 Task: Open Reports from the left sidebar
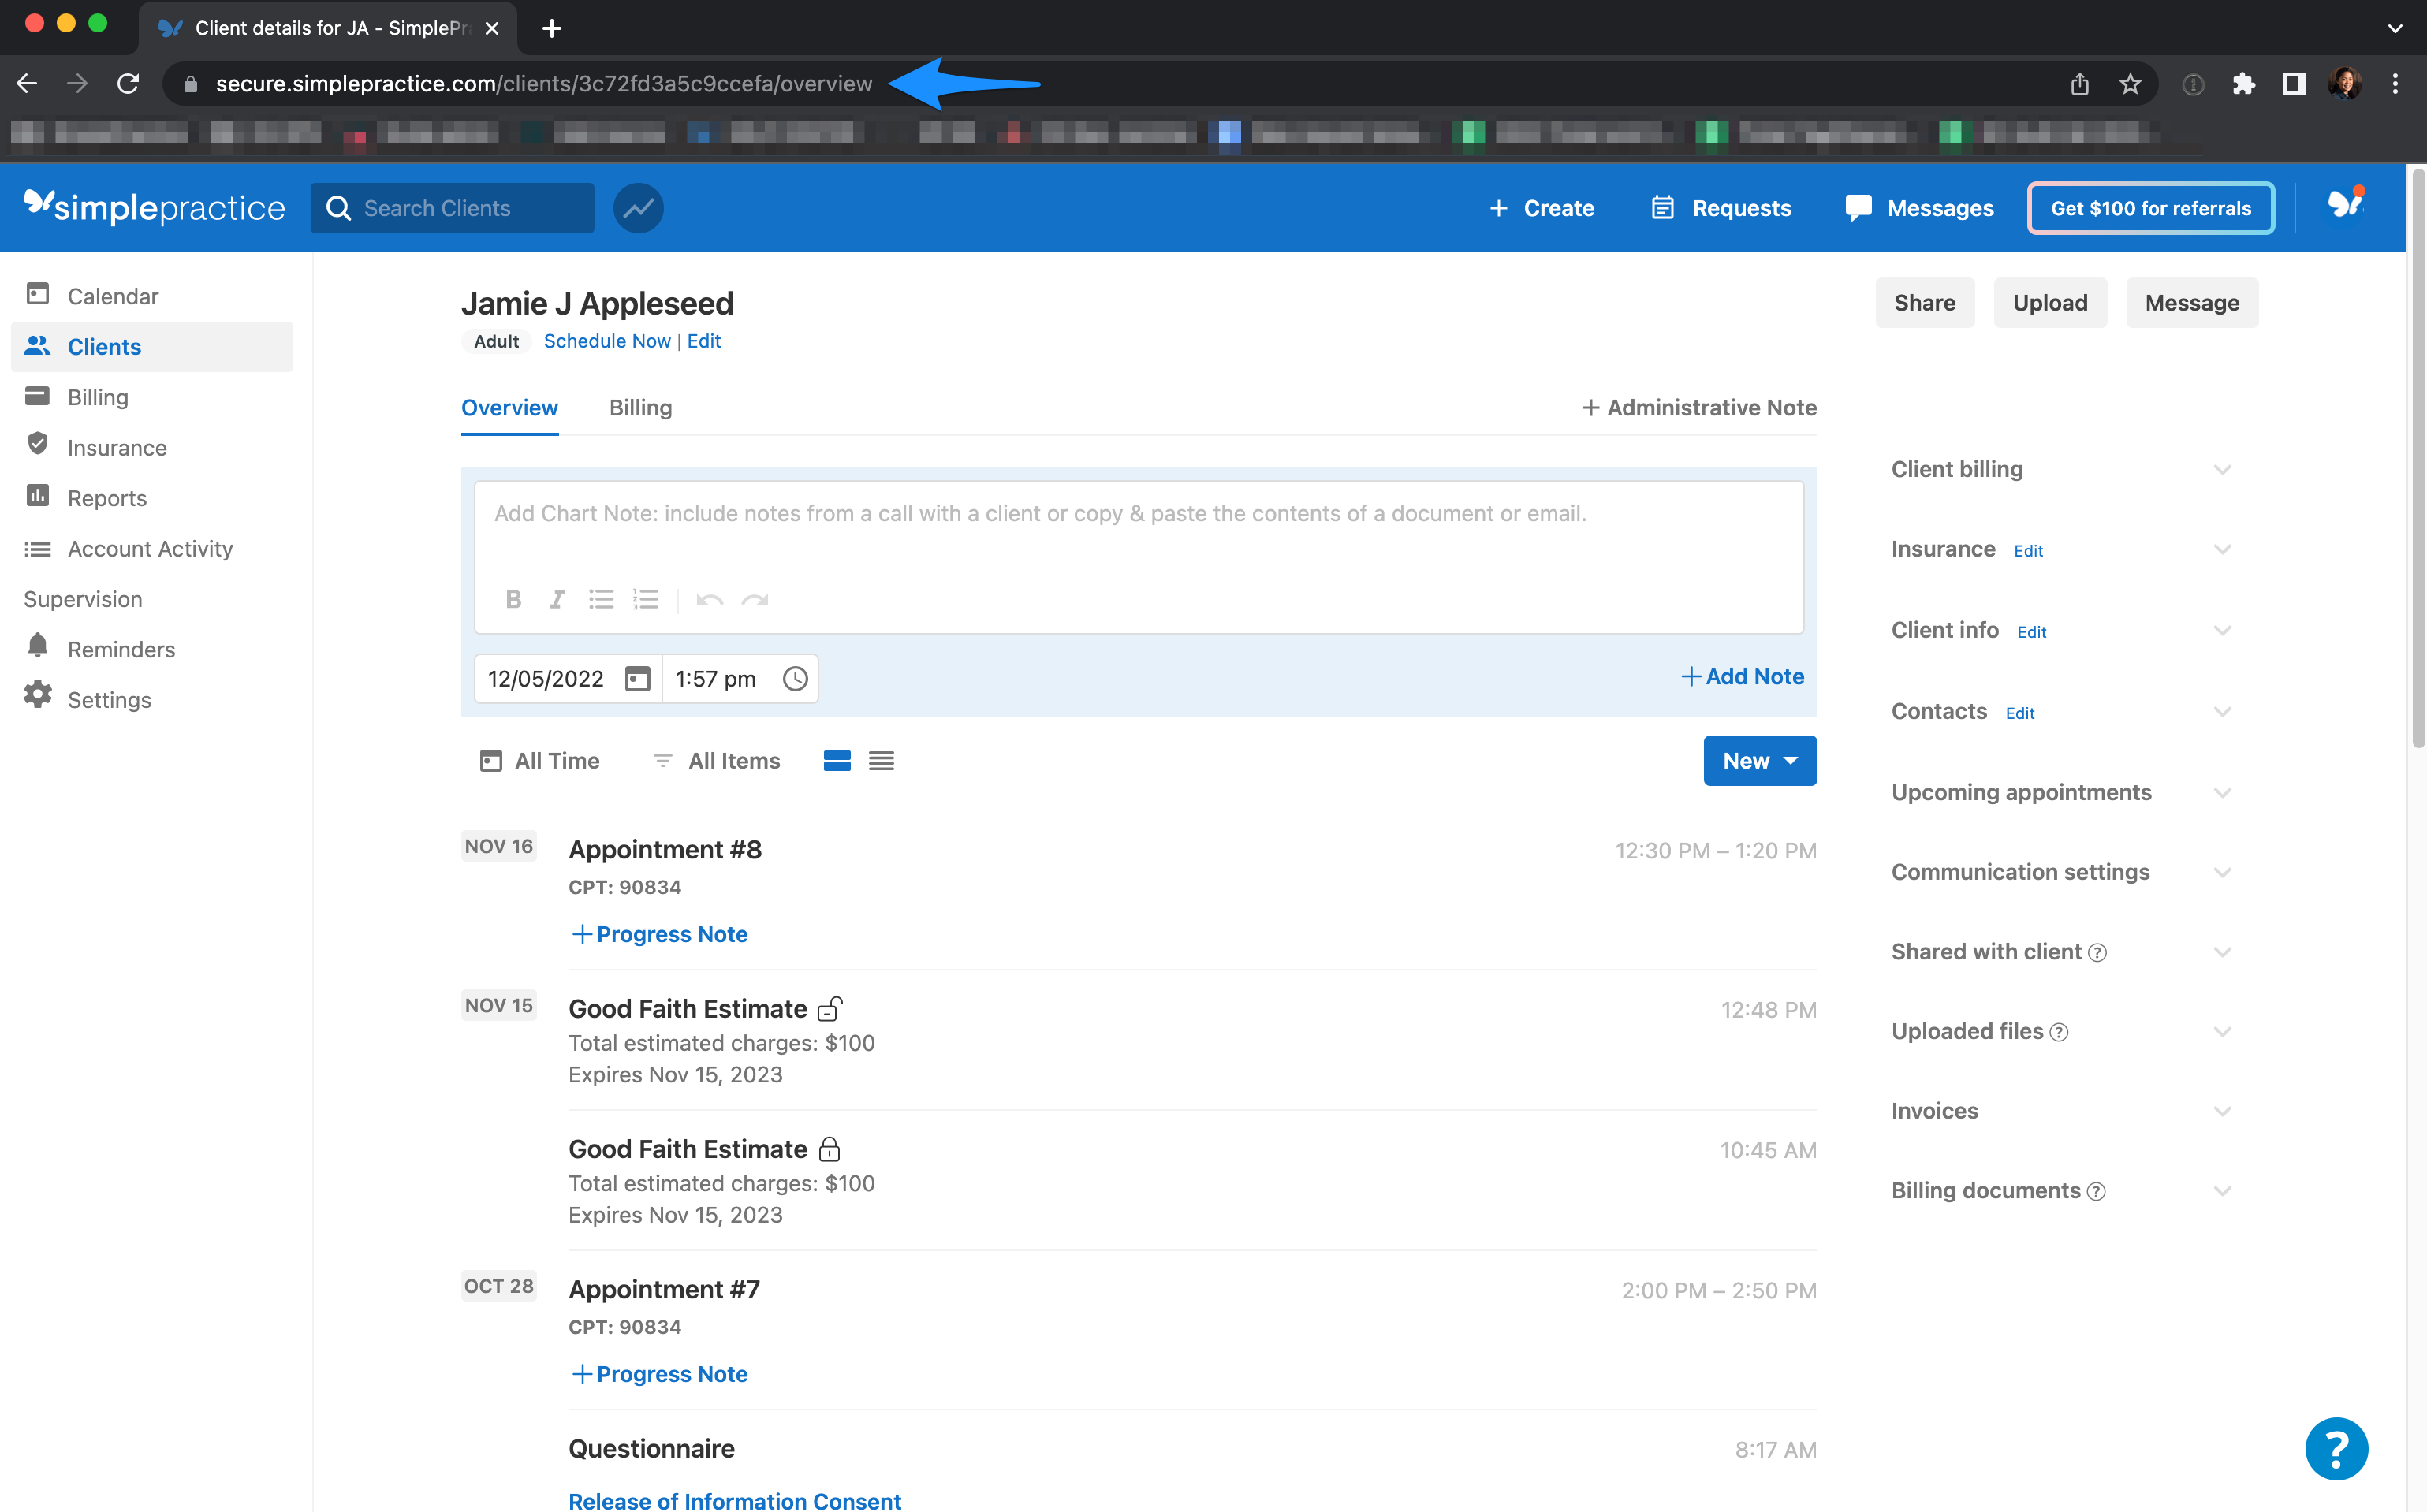(x=107, y=498)
